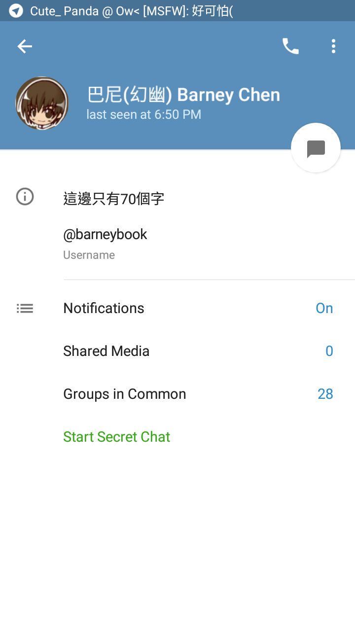Screen dimensions: 355x631
Task: Click the Shared Media count of 0
Action: pyautogui.click(x=329, y=351)
